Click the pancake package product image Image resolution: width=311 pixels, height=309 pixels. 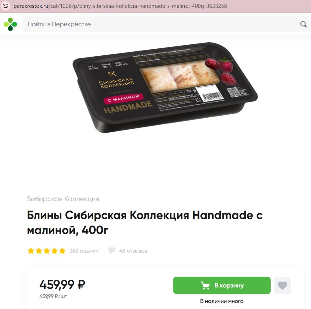tap(165, 87)
